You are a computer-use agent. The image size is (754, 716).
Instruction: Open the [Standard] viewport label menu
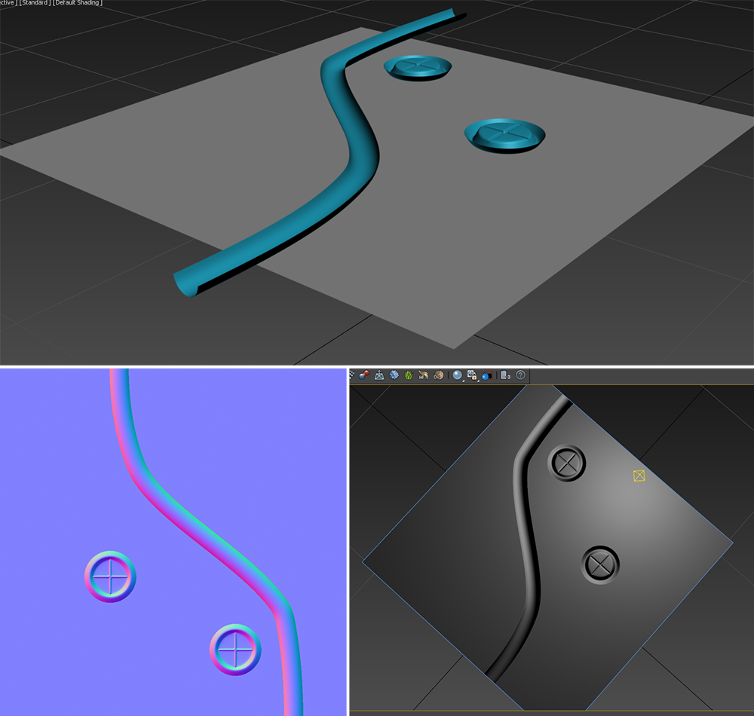point(34,3)
